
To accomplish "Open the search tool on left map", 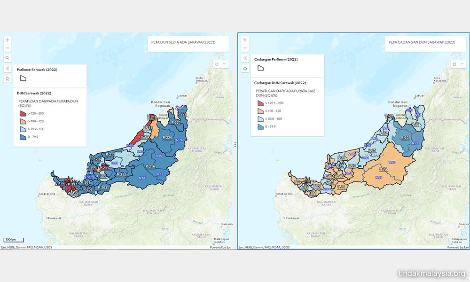I will point(8,58).
